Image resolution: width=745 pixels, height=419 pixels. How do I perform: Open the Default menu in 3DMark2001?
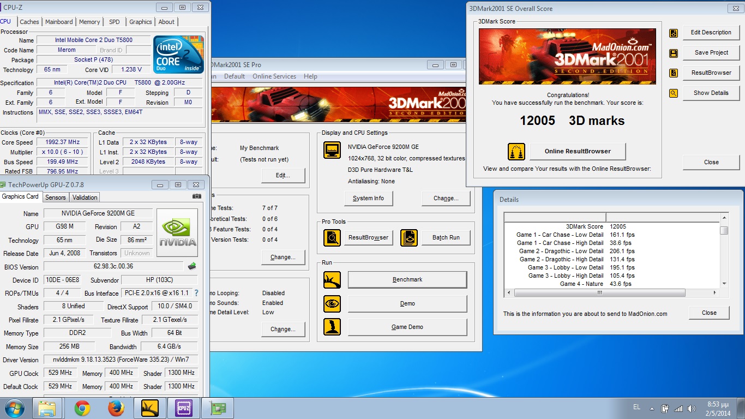235,76
